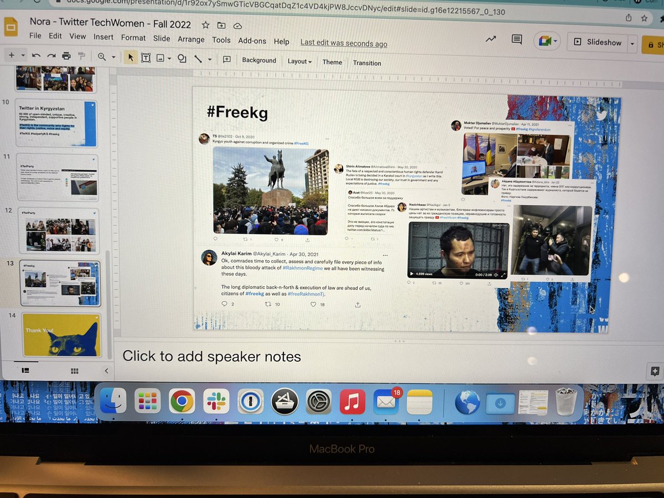
Task: Click the Explore button at bottom right
Action: [655, 371]
